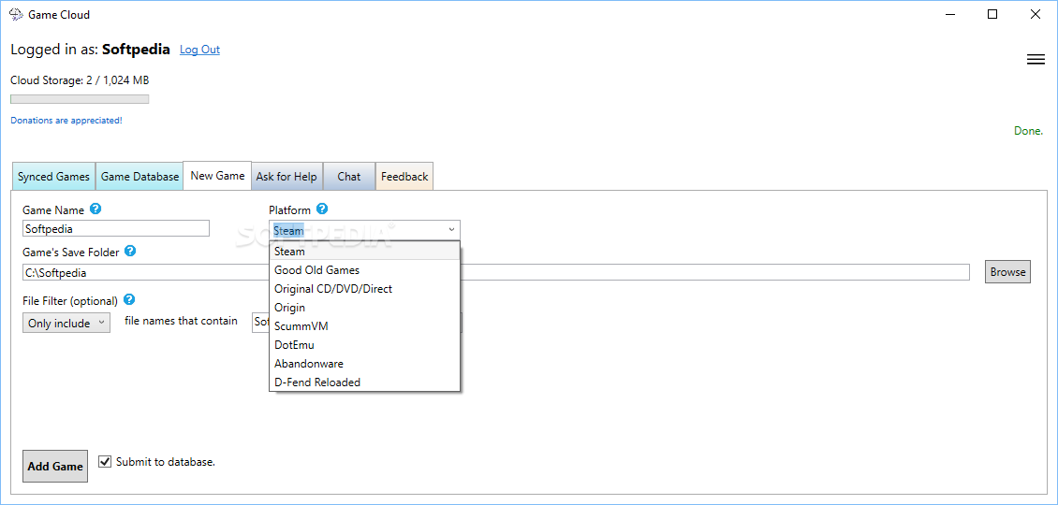Click help icon beside Platform label
Viewport: 1058px width, 505px height.
coord(322,209)
